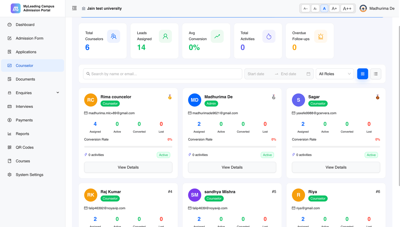Focus the Search by name or email field
The image size is (400, 227).
tap(162, 74)
